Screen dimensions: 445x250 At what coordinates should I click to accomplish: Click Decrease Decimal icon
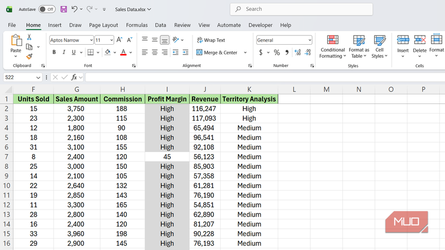coord(308,52)
